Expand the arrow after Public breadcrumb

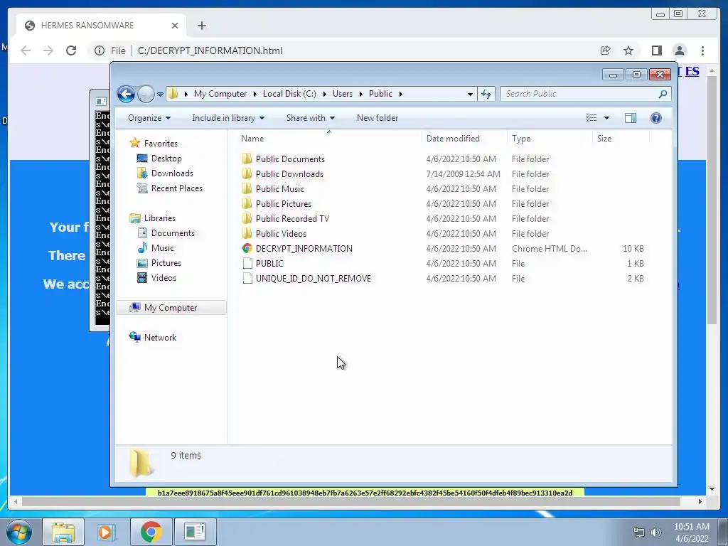click(401, 94)
